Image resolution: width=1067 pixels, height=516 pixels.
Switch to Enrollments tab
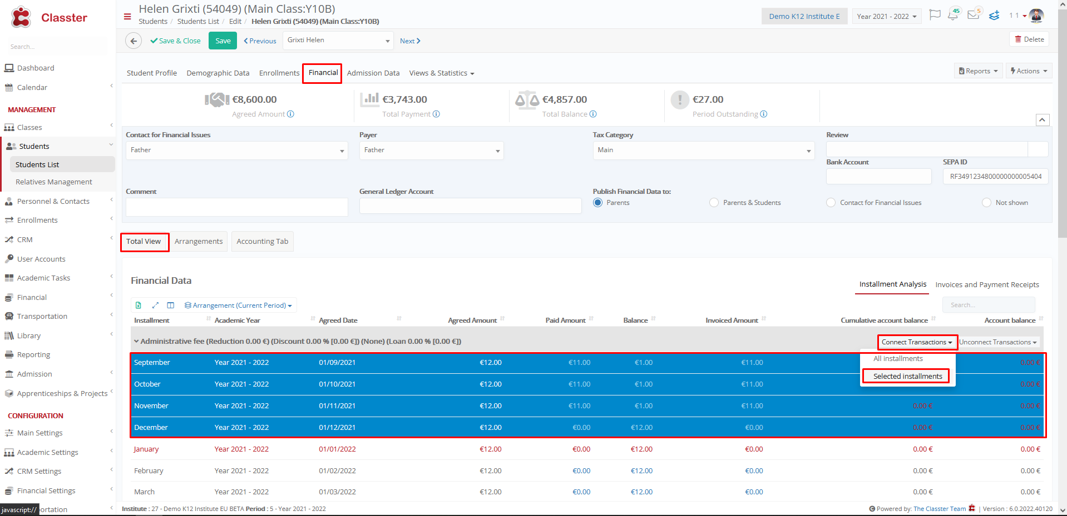(x=279, y=73)
